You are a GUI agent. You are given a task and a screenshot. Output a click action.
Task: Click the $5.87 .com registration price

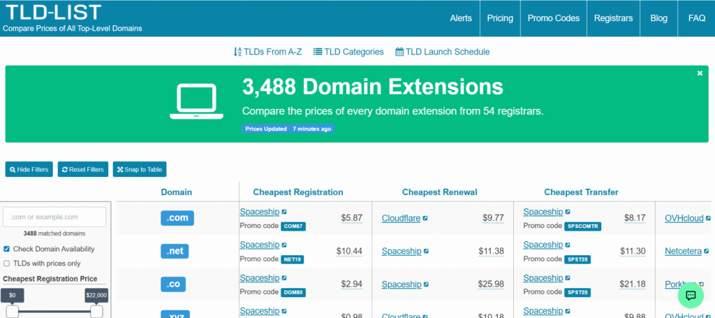pos(352,218)
